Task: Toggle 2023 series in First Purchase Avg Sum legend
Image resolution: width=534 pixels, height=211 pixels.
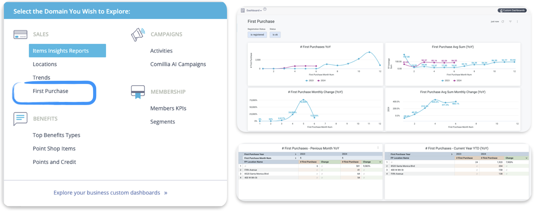Action: pos(445,81)
